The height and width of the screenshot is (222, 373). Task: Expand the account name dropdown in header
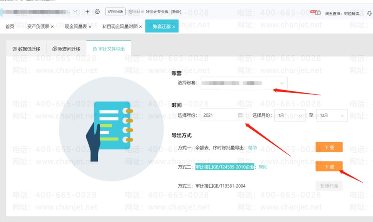click(x=75, y=11)
